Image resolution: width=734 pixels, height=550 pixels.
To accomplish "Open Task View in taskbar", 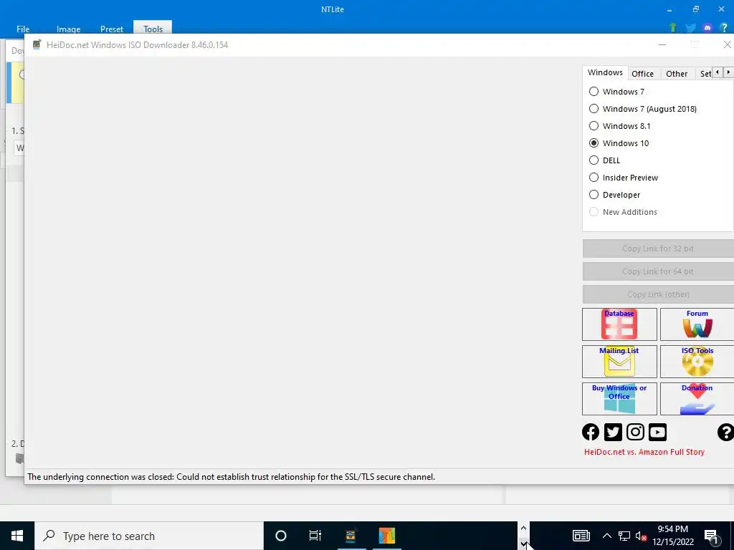I will [315, 536].
